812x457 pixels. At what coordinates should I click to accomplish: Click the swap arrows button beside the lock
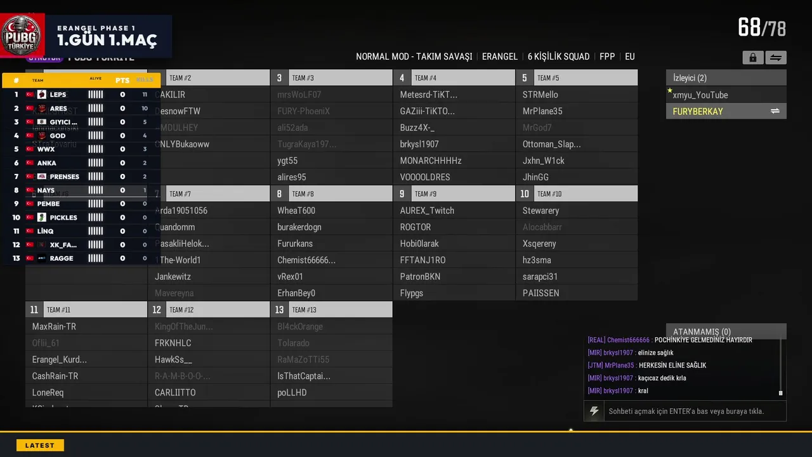click(775, 58)
